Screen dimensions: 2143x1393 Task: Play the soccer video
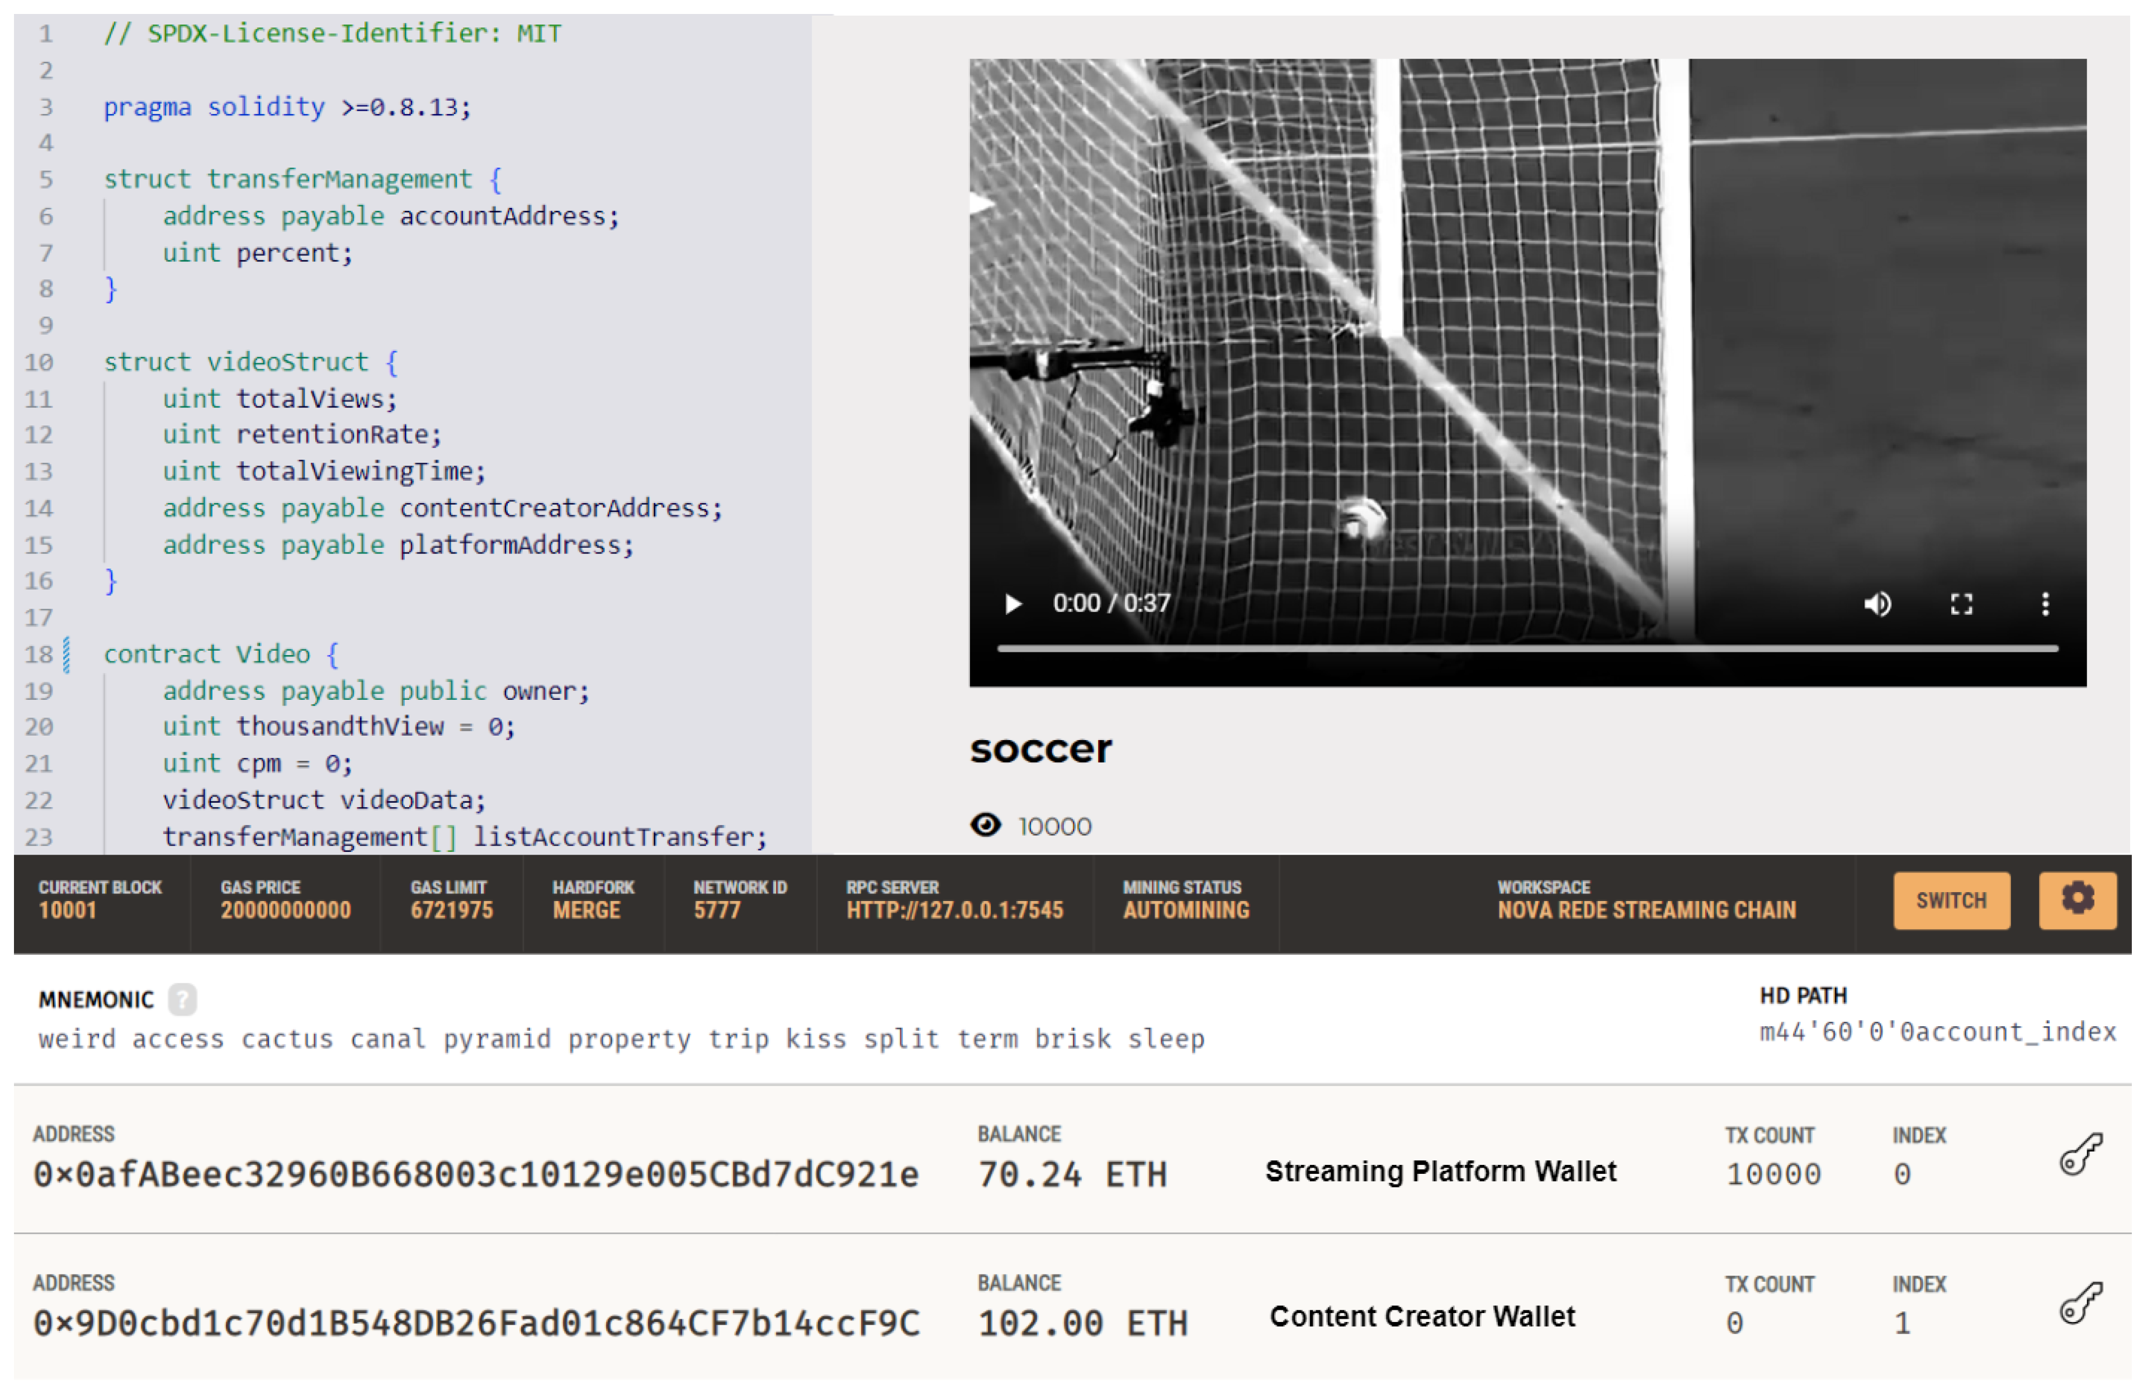point(1013,604)
